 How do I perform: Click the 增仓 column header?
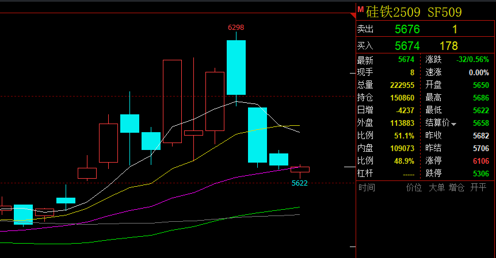pyautogui.click(x=457, y=187)
